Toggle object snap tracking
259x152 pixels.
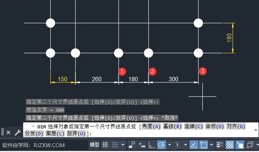(194, 145)
